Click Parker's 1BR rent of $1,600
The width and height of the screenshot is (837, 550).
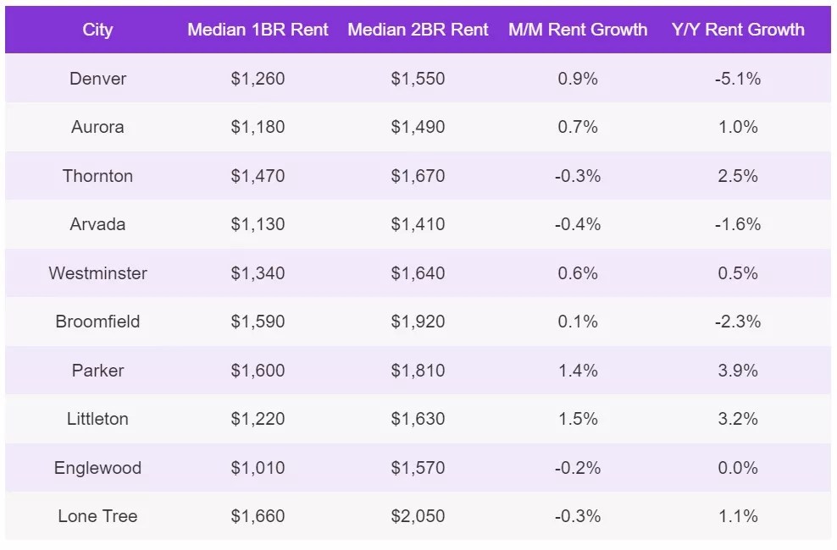pyautogui.click(x=258, y=371)
